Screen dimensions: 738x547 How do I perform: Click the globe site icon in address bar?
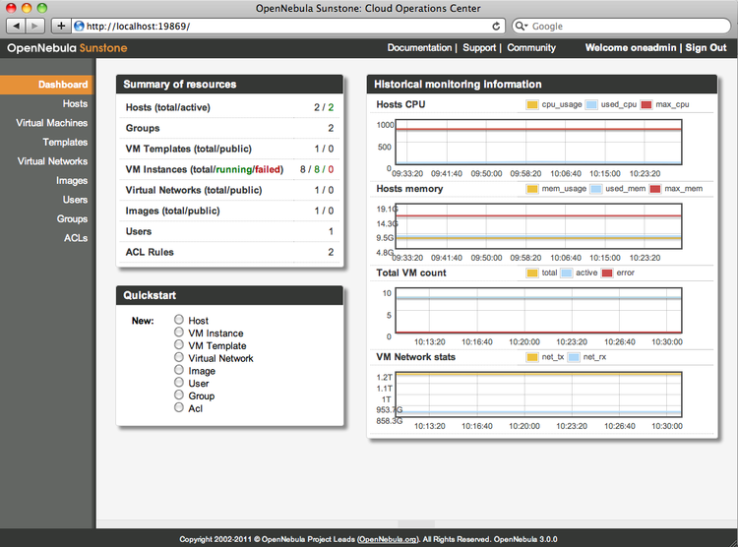click(79, 26)
